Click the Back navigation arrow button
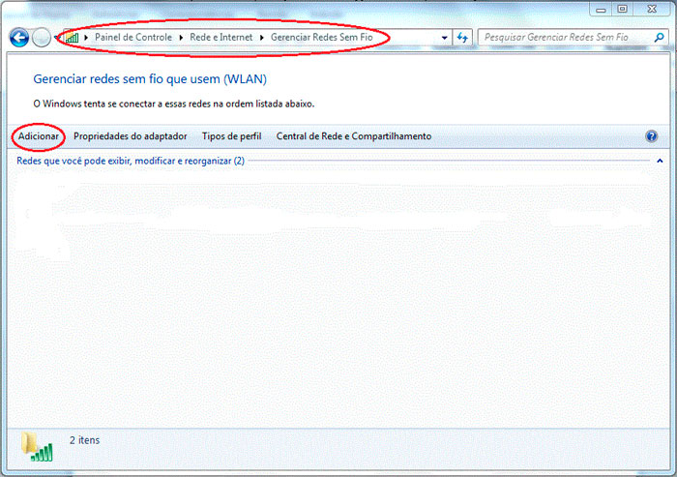Viewport: 677px width, 477px height. pyautogui.click(x=19, y=38)
